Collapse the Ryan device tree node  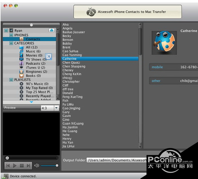click(6, 30)
